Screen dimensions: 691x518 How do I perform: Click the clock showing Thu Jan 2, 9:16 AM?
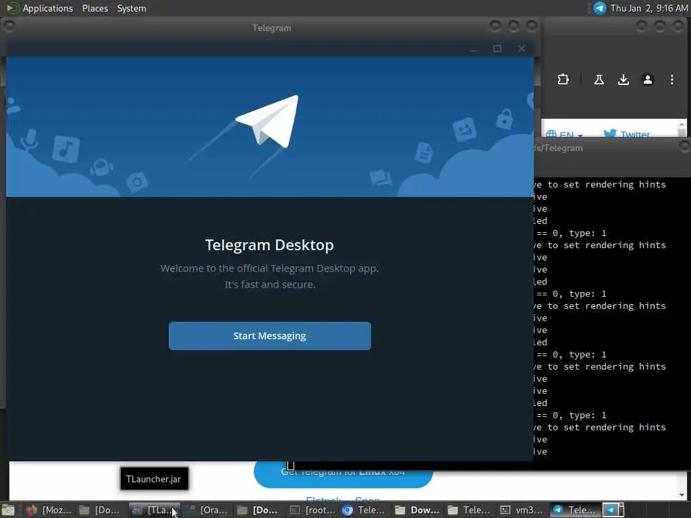[648, 8]
